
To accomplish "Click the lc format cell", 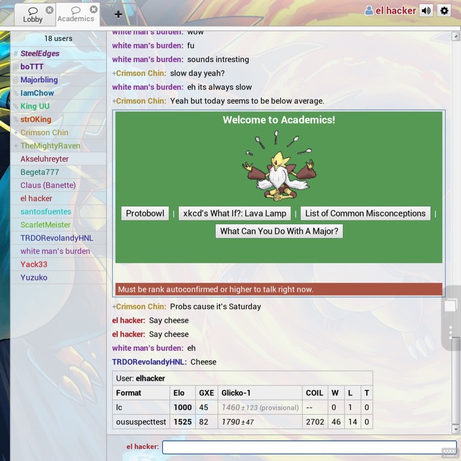I will pyautogui.click(x=141, y=408).
